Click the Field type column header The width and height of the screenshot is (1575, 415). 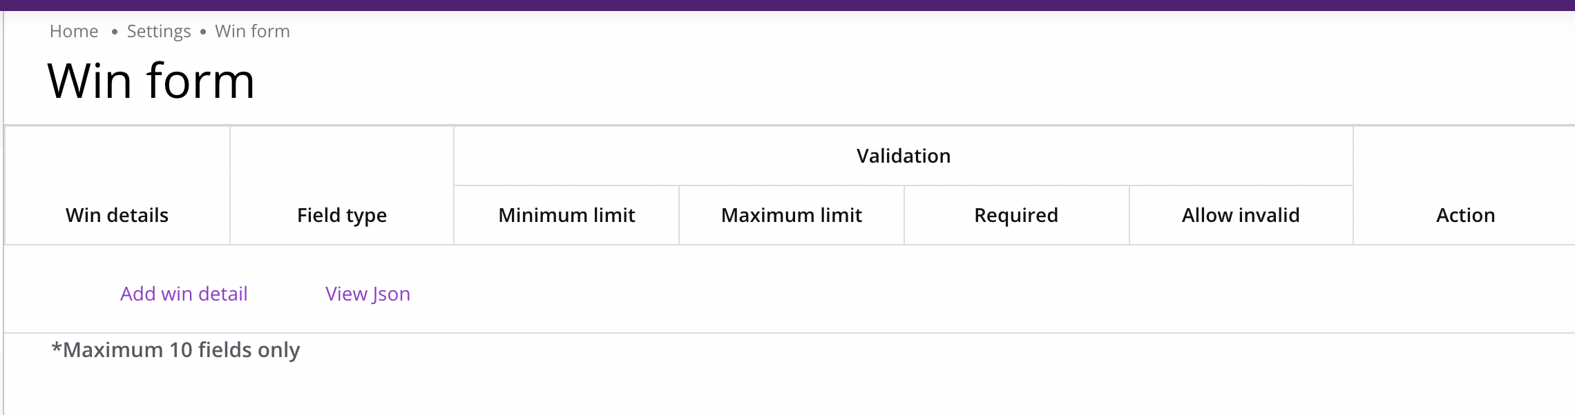point(342,215)
